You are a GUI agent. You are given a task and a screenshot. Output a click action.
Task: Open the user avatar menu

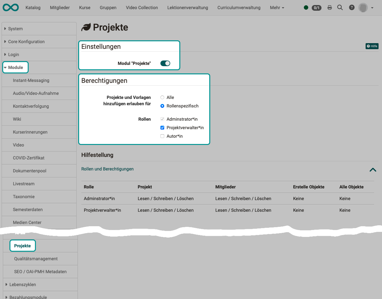[x=366, y=8]
